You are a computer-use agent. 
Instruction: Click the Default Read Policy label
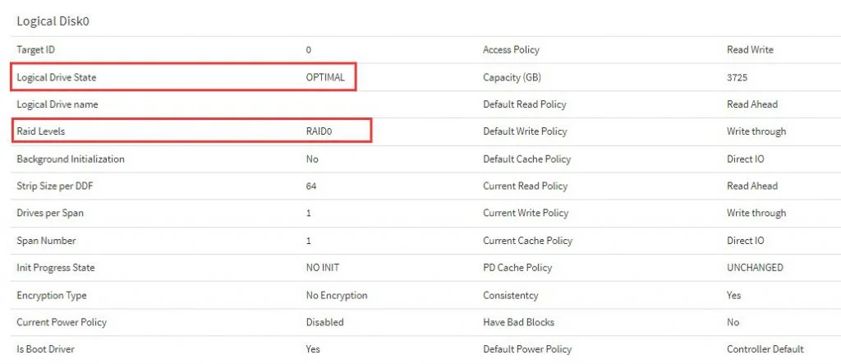[524, 104]
